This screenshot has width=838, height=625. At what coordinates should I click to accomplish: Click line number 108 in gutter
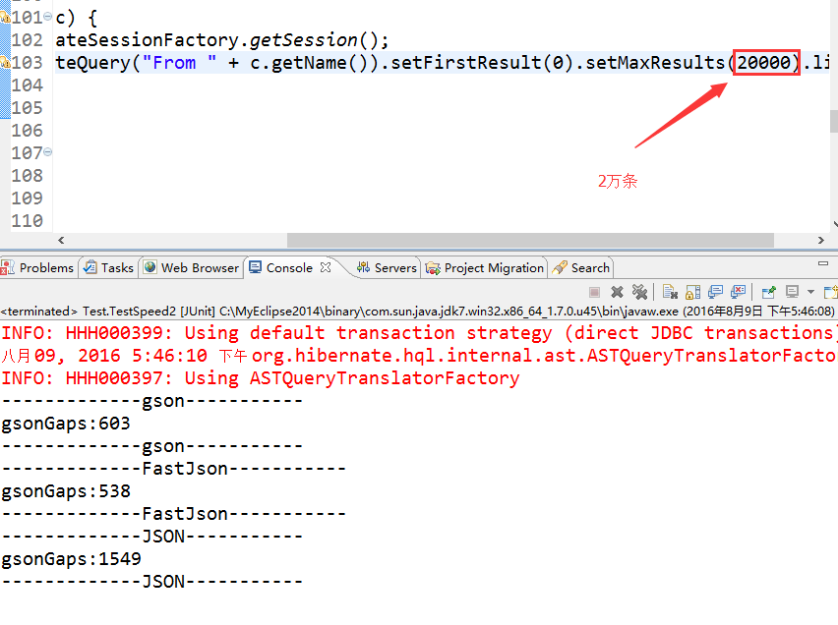pos(27,175)
